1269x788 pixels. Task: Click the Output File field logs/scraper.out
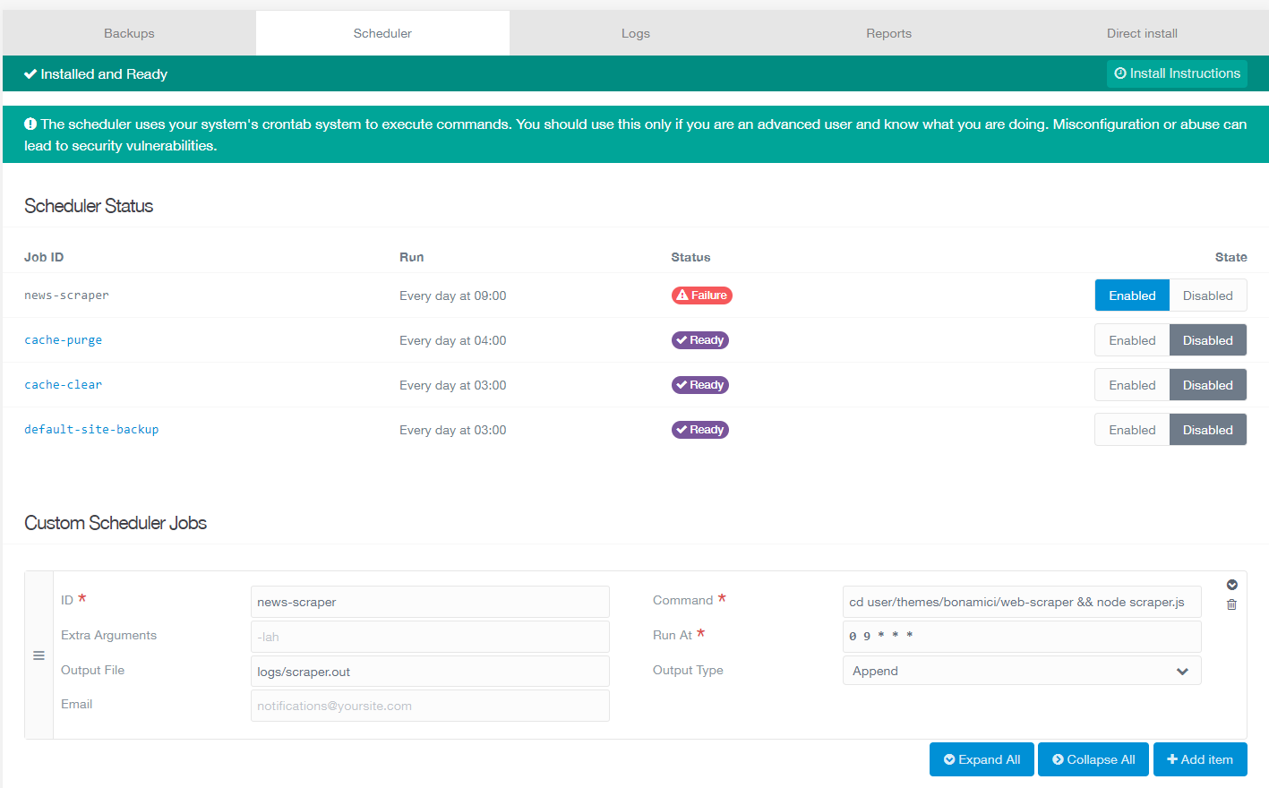tap(430, 672)
